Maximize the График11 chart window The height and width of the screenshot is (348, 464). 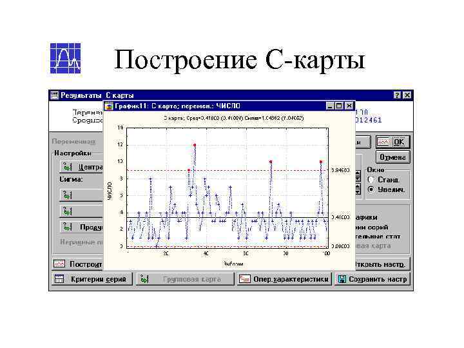tap(339, 106)
